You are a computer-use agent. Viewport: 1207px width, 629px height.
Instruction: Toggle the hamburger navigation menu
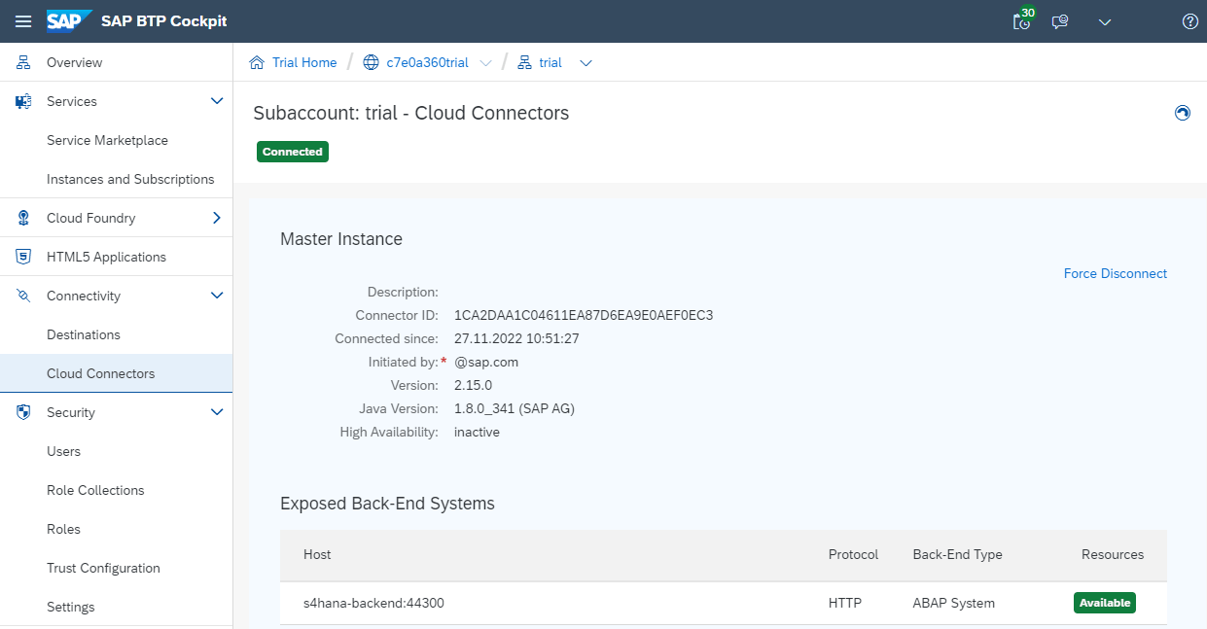coord(23,21)
